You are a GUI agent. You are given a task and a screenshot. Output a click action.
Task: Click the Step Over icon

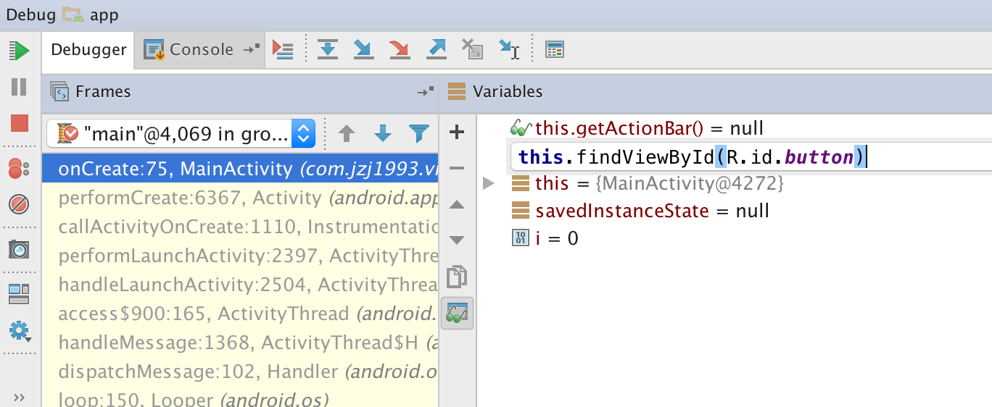coord(328,49)
